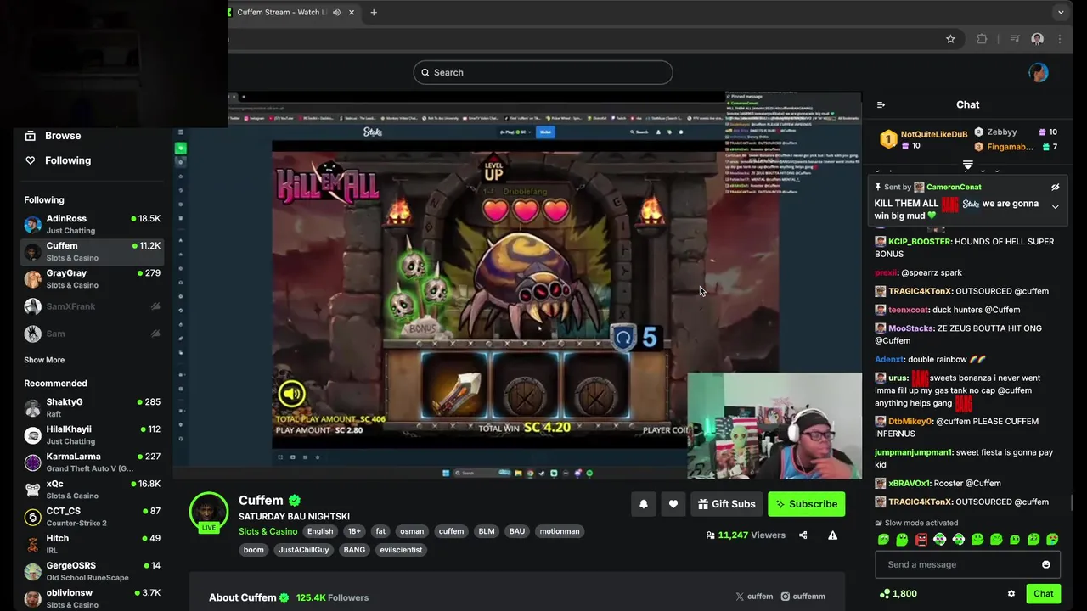Report stream with warning triangle icon
This screenshot has height=611, width=1087.
(x=832, y=535)
